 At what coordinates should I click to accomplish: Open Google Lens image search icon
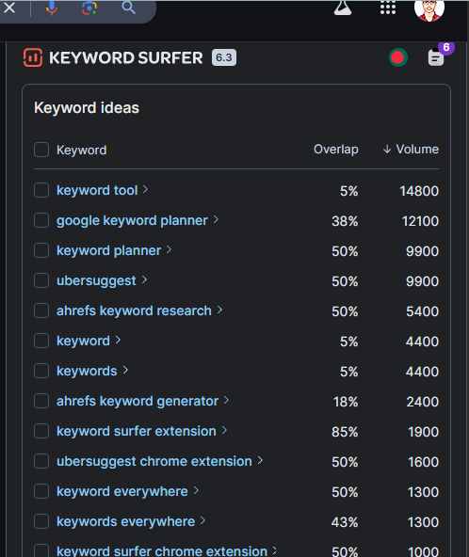[89, 8]
